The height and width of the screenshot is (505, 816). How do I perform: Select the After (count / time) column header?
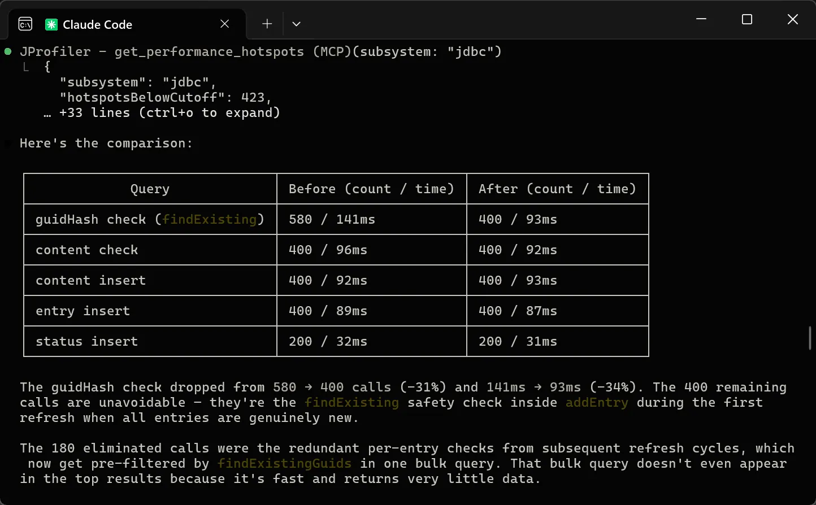point(557,189)
